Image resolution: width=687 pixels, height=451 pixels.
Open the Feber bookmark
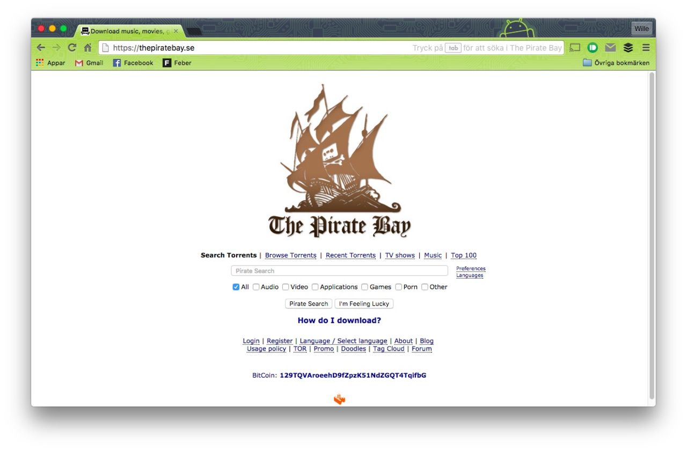pyautogui.click(x=177, y=63)
